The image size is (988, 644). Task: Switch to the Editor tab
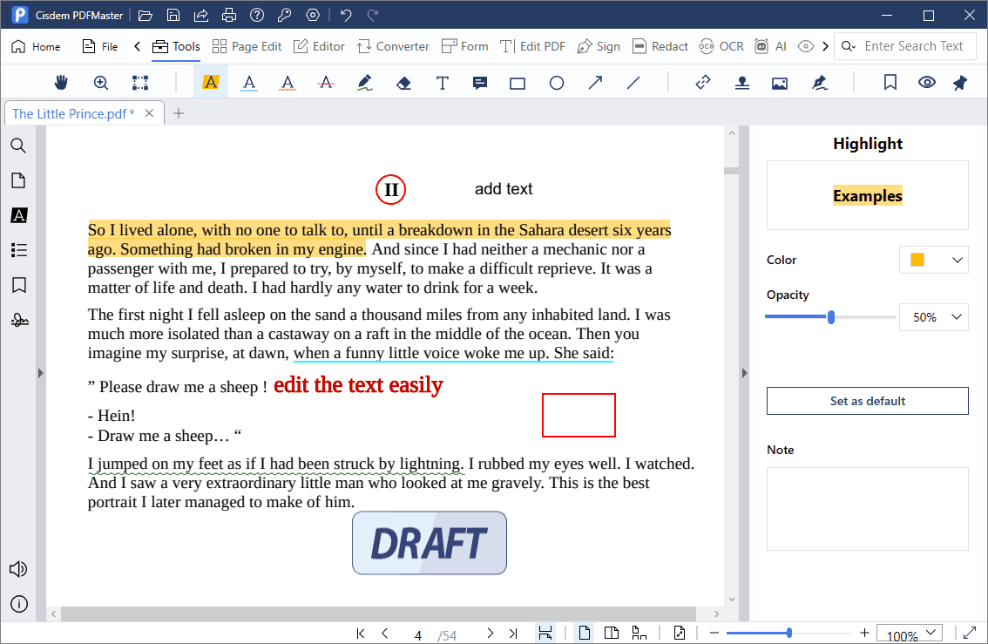[320, 47]
